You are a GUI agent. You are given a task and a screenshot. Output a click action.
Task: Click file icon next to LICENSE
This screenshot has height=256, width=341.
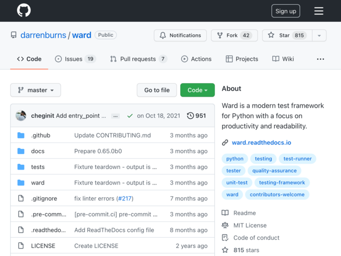tap(21, 245)
